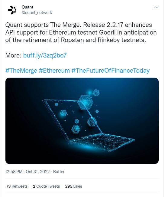The image size is (165, 197).
Task: Select the #TheMerge hashtag
Action: (x=21, y=71)
